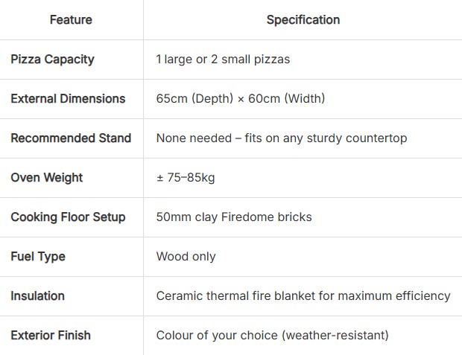This screenshot has height=355, width=462.
Task: Click the Specification column header
Action: tap(303, 20)
